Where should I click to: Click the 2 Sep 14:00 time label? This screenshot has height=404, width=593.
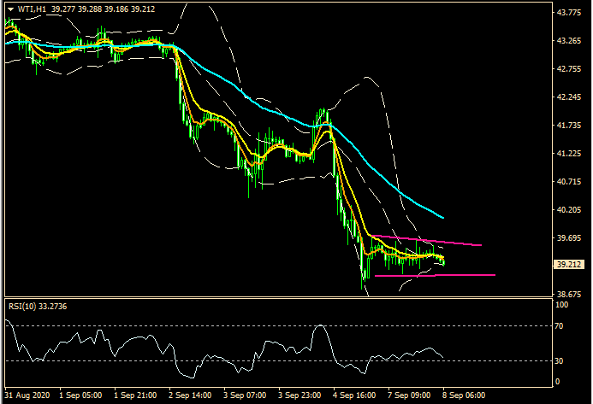point(193,396)
